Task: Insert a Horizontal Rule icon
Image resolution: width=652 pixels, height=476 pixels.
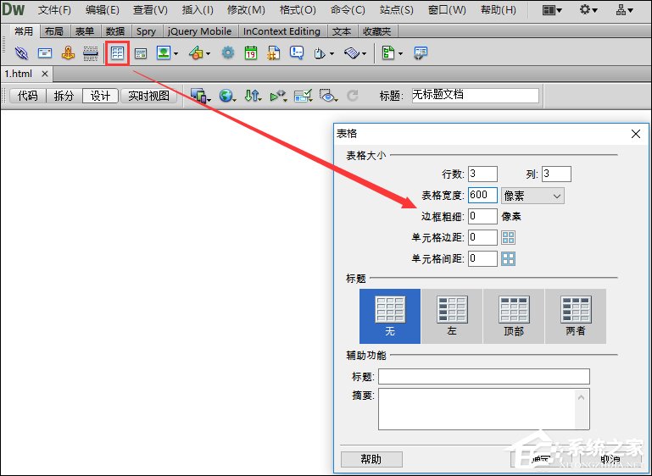Action: point(90,53)
